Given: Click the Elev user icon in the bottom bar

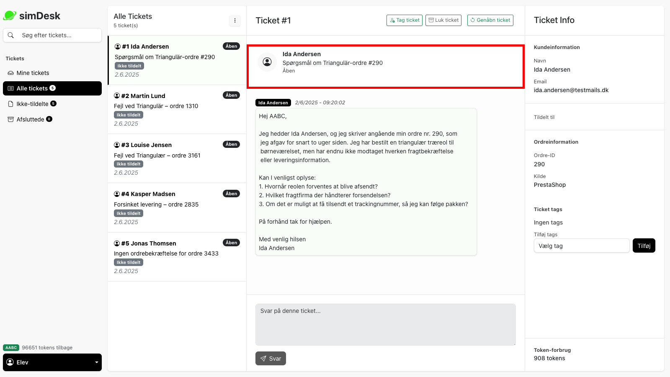Looking at the screenshot, I should (10, 362).
